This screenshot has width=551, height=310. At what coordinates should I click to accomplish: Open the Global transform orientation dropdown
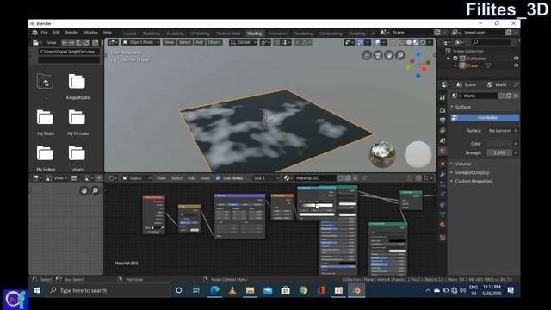pyautogui.click(x=243, y=42)
